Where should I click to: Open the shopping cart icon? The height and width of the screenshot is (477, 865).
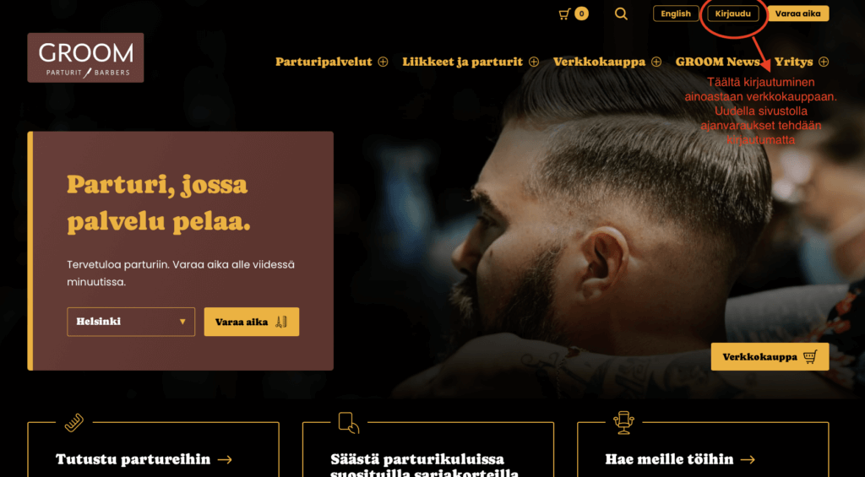click(564, 14)
